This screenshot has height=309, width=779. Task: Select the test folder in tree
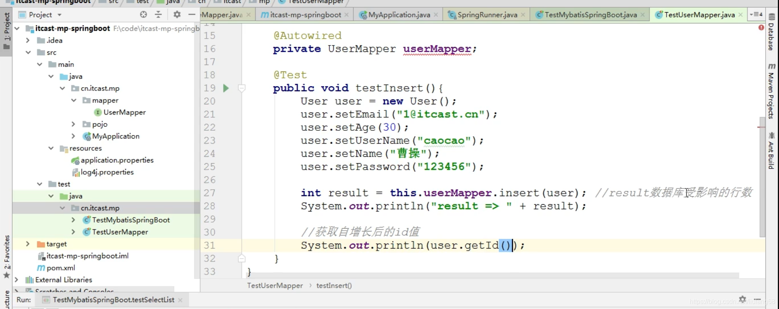[64, 184]
